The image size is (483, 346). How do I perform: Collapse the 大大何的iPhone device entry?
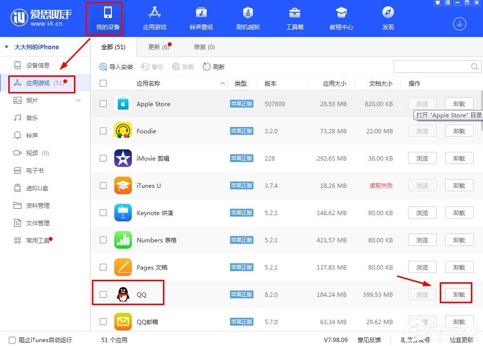tap(6, 47)
